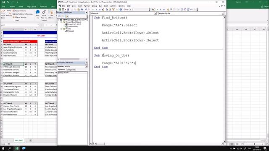Click Record Macro in Excel ribbon
Screen dimensions: 269x151
tap(19, 11)
